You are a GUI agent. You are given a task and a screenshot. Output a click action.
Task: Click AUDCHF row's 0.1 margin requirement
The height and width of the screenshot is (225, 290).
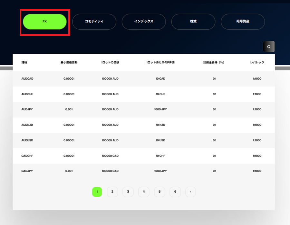215,94
